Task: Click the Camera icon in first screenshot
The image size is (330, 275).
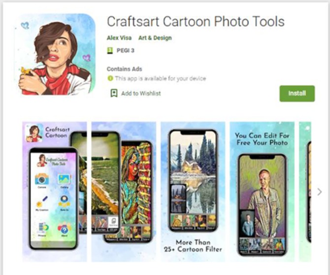Action: tap(42, 179)
